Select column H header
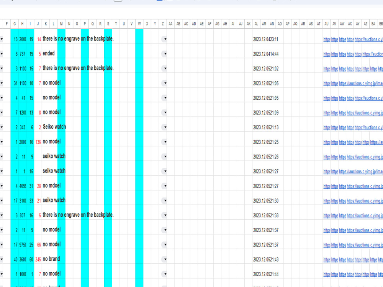This screenshot has height=287, width=383. pyautogui.click(x=22, y=24)
